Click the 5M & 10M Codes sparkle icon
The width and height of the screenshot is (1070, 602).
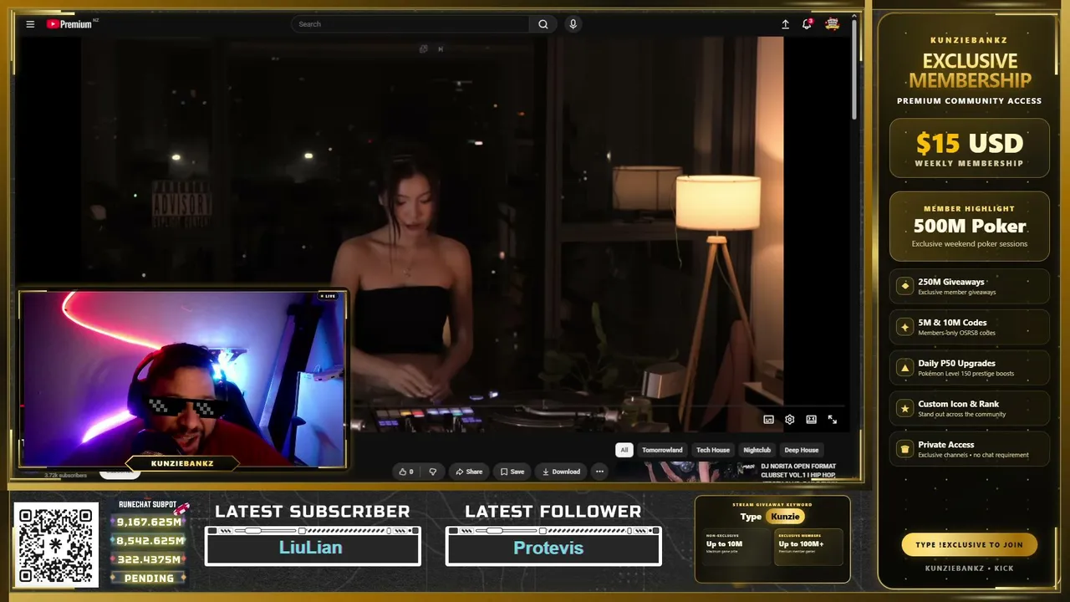[x=904, y=327]
